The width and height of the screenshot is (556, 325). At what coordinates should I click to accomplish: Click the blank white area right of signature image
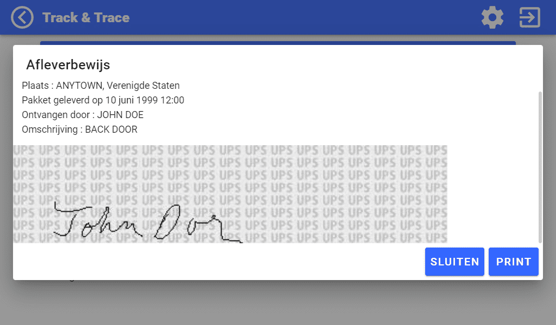pos(492,194)
